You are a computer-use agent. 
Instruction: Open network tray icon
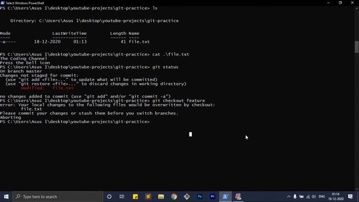pos(308,196)
